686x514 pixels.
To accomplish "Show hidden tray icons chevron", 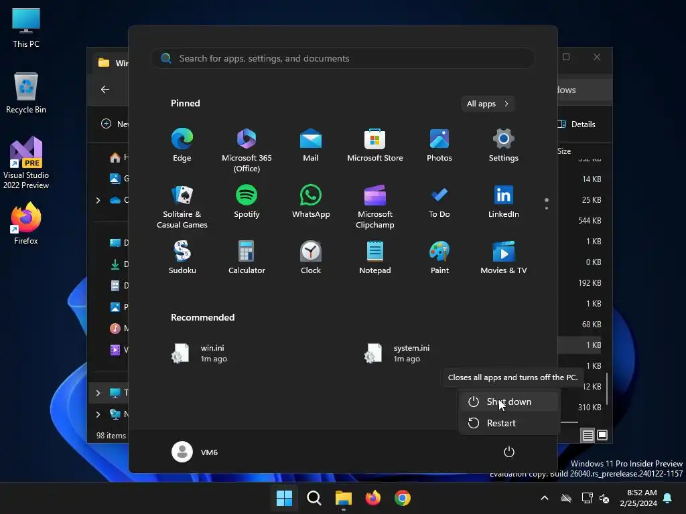I will (545, 498).
